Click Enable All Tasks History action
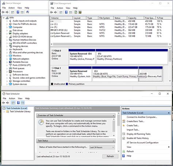 138,138
